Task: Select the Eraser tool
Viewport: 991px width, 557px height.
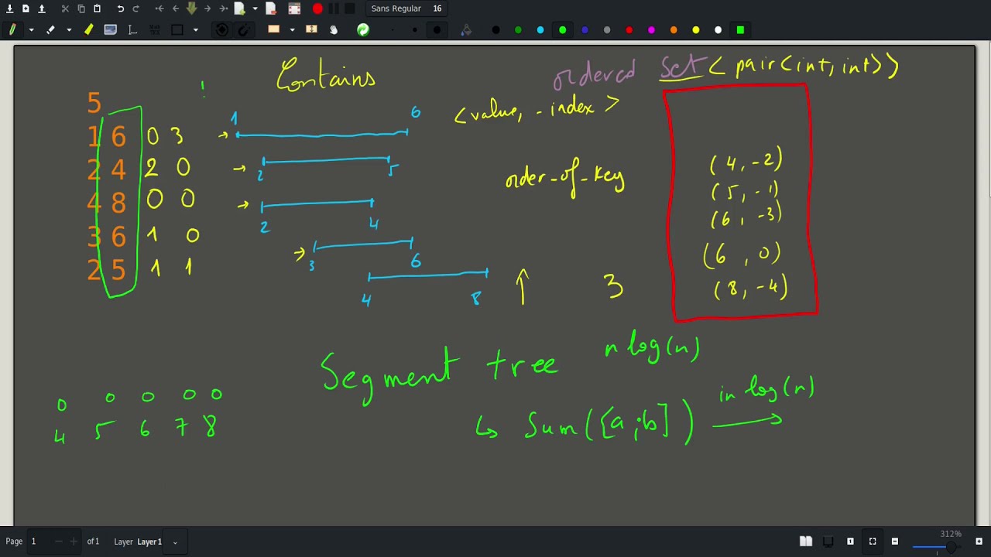Action: click(50, 30)
